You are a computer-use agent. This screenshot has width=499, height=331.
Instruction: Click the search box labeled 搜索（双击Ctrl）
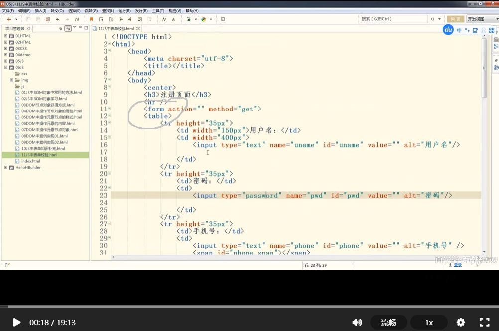point(394,19)
